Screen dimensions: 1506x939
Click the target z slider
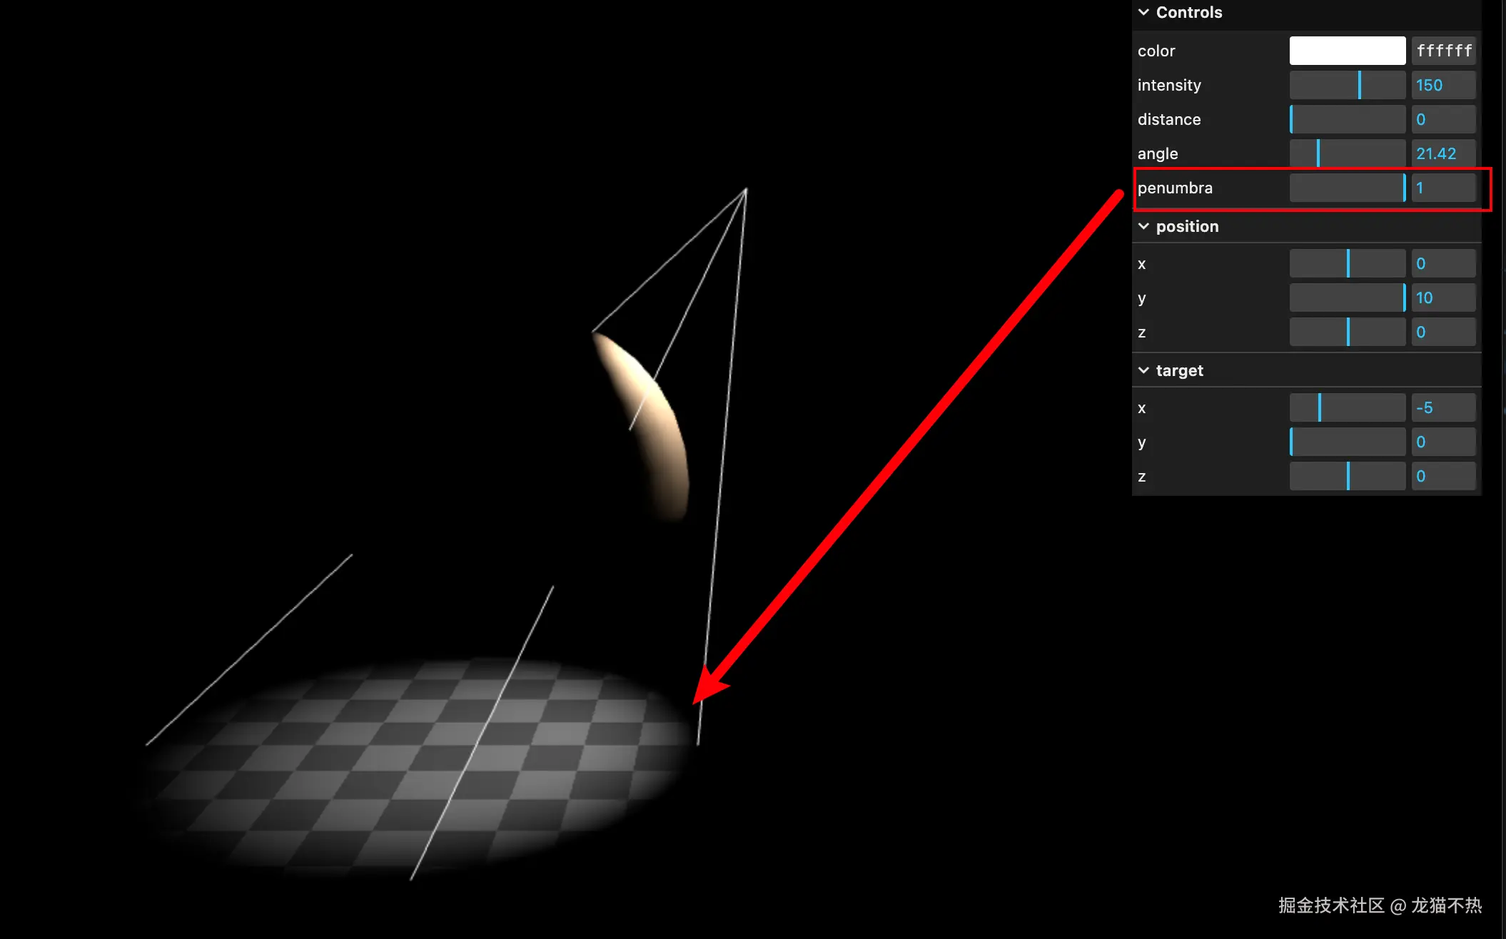[x=1347, y=477]
